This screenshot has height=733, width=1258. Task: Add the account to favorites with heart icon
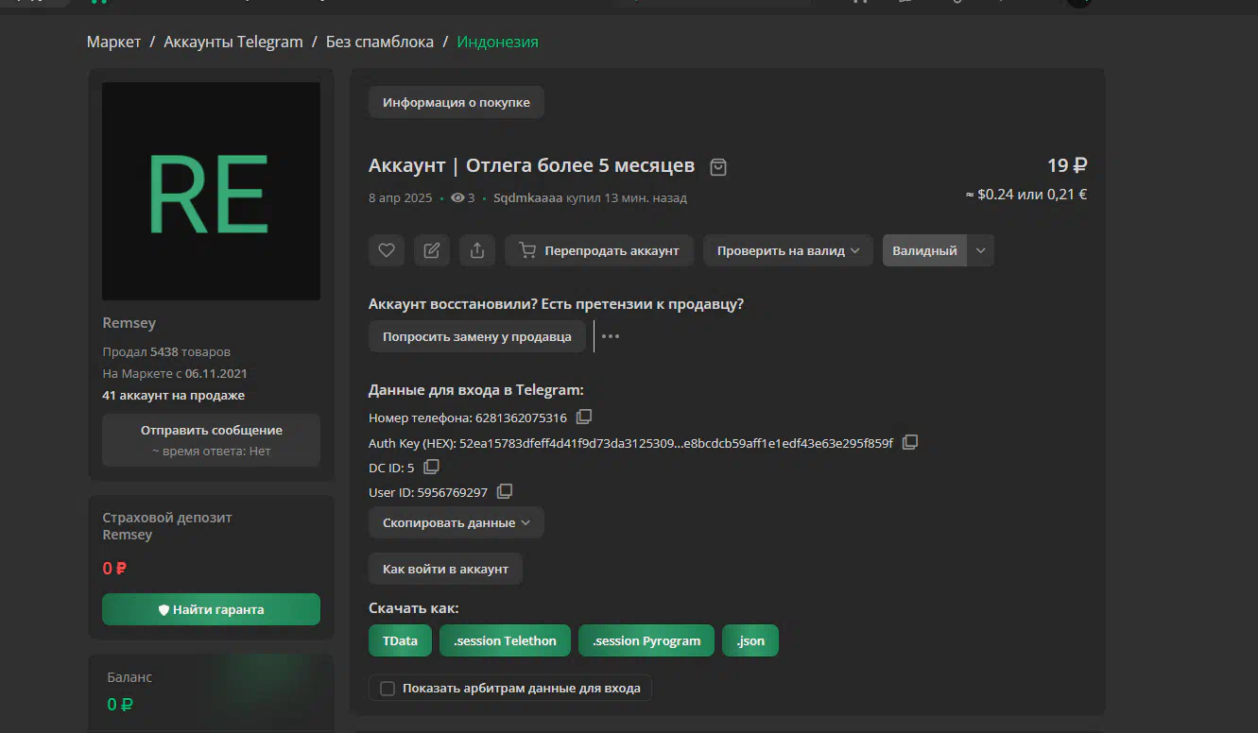(x=387, y=250)
